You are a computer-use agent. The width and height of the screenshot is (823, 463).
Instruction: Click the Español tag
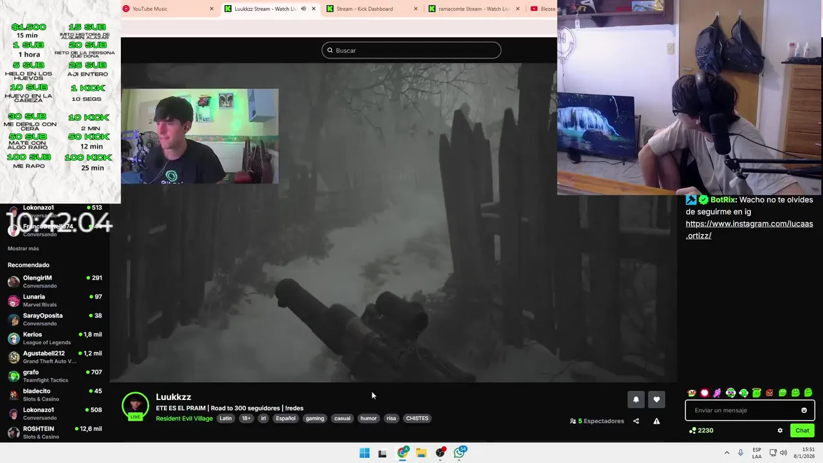[x=285, y=419]
